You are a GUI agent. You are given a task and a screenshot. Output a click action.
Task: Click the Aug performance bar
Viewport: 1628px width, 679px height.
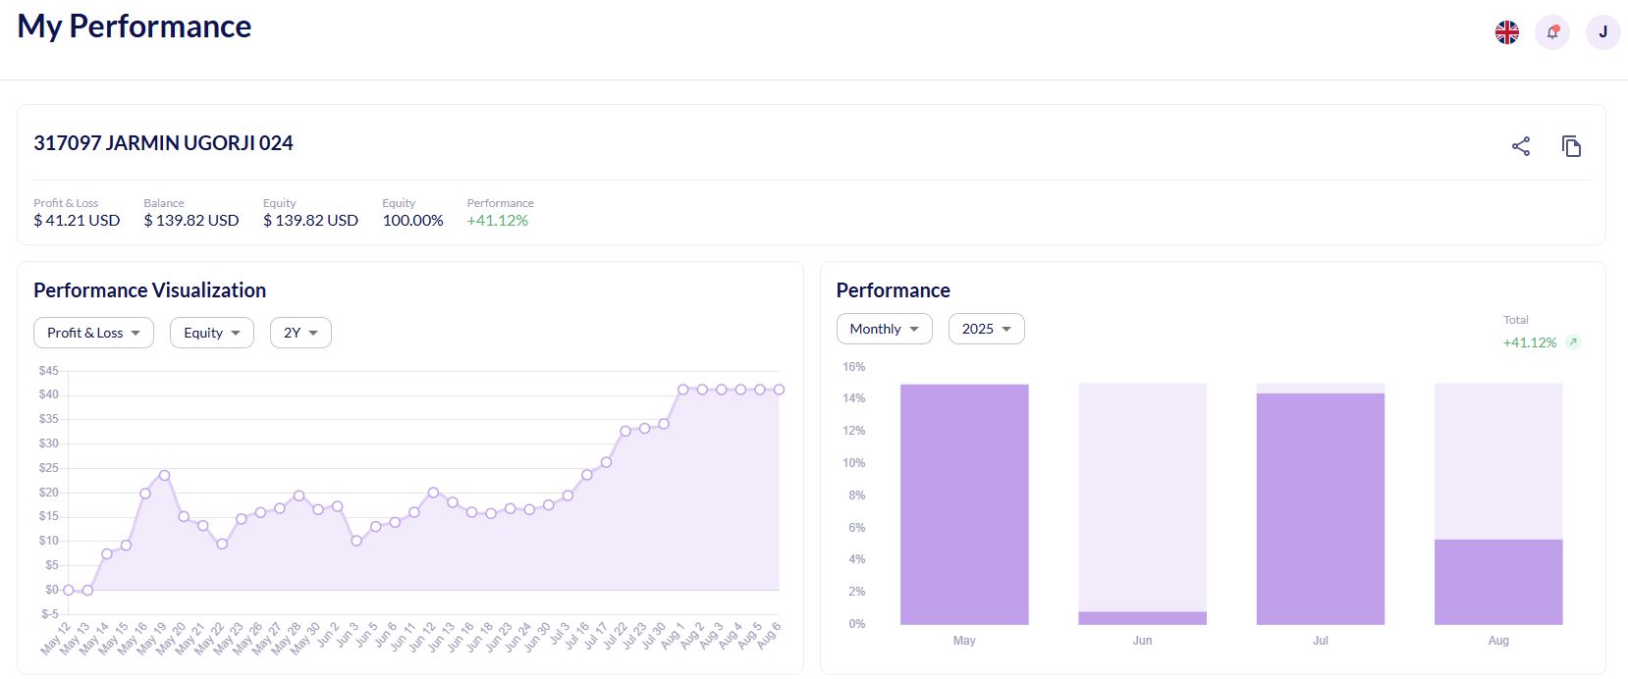pos(1498,582)
